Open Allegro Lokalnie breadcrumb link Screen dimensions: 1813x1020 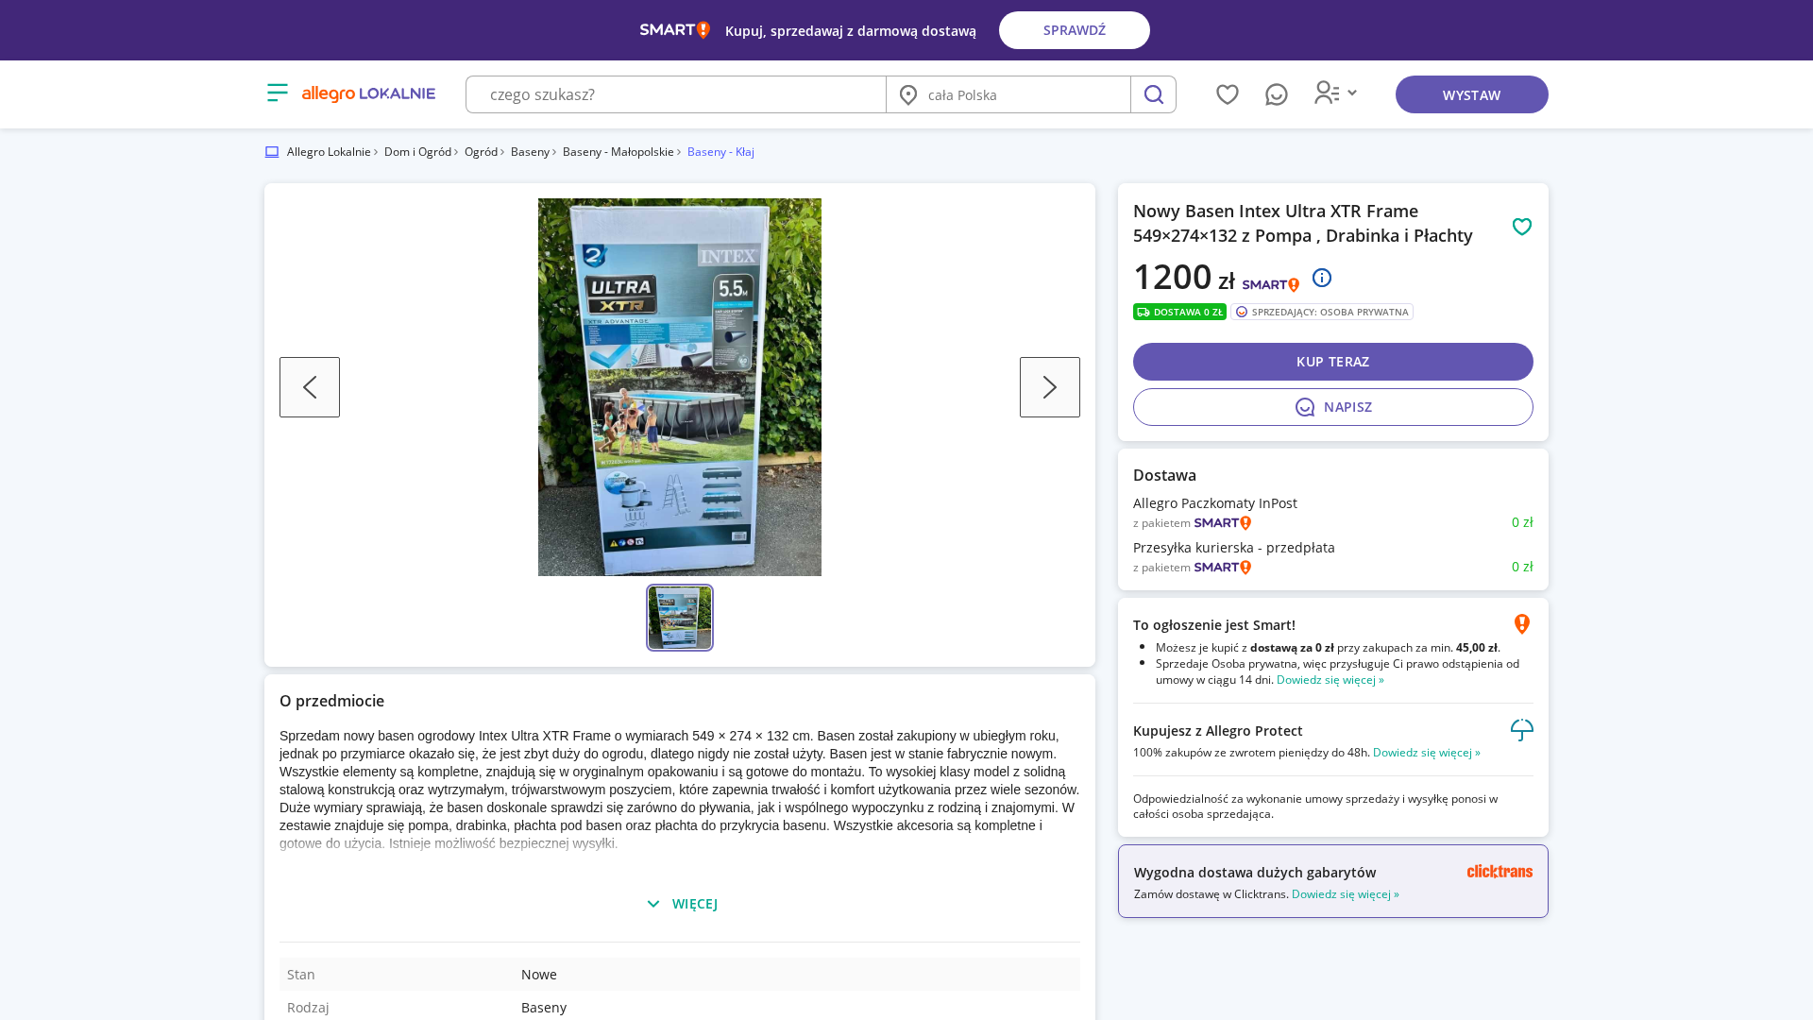pyautogui.click(x=329, y=152)
